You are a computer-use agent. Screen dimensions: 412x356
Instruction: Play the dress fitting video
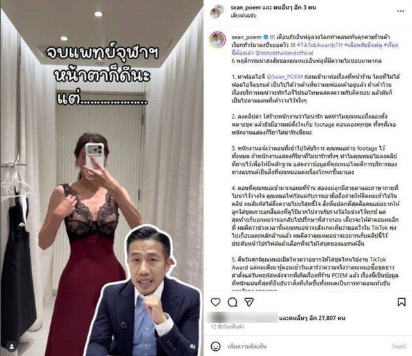tap(102, 178)
